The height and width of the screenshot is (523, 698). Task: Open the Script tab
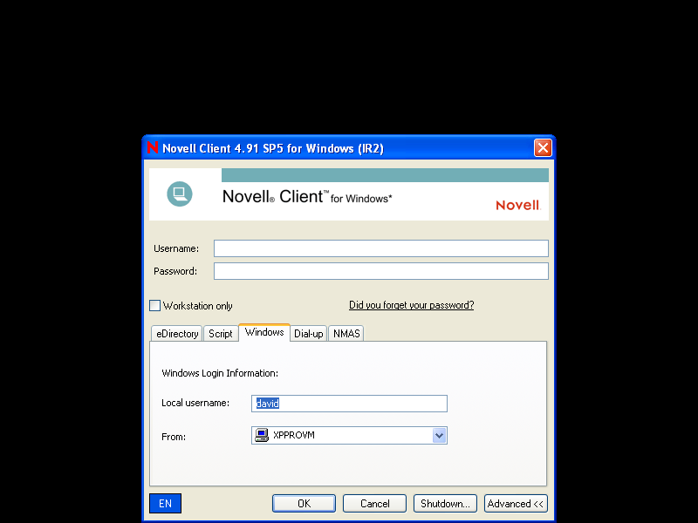pyautogui.click(x=221, y=334)
